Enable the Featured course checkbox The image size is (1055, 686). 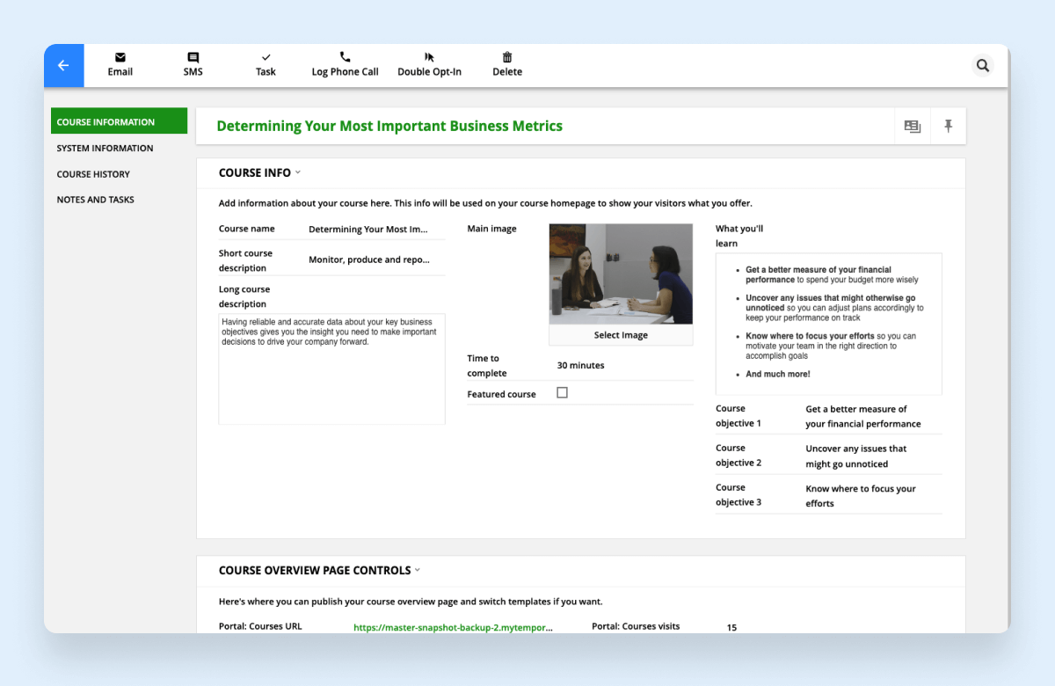[563, 393]
